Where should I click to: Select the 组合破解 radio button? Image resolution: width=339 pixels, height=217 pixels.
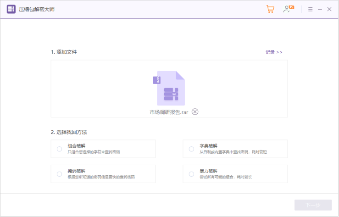(59, 149)
